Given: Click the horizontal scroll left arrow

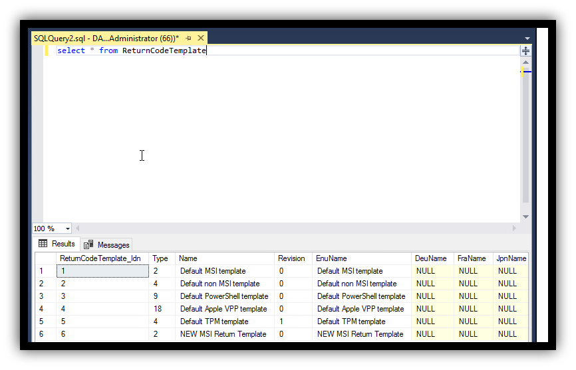Looking at the screenshot, I should pos(77,229).
